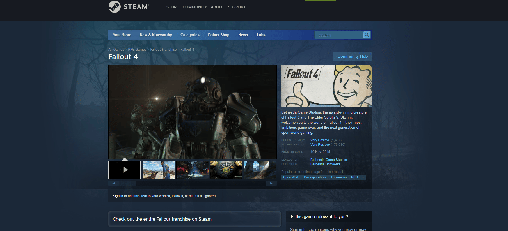Select the RPG tag

[x=354, y=177]
